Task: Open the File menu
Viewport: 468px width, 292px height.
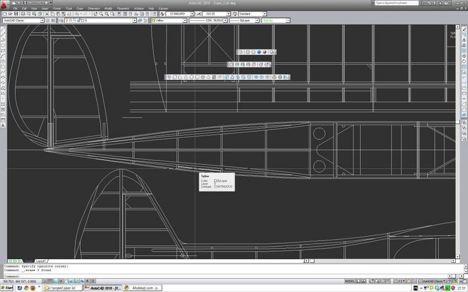Action: (x=15, y=8)
